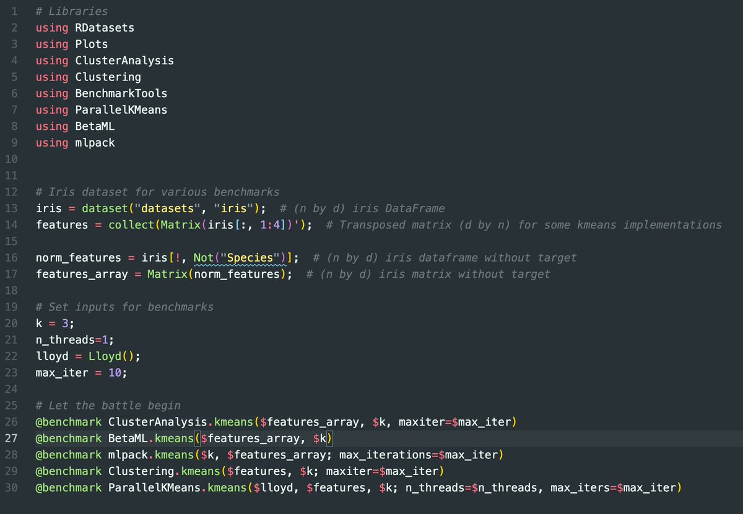The image size is (743, 514).
Task: Click 'norm_features' variable on line 16
Action: point(78,257)
